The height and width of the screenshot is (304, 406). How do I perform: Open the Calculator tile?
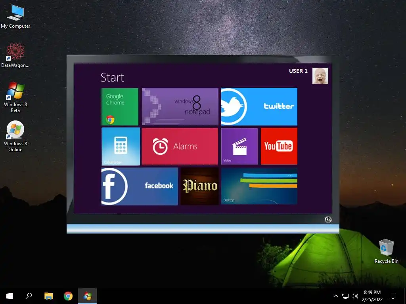click(121, 146)
